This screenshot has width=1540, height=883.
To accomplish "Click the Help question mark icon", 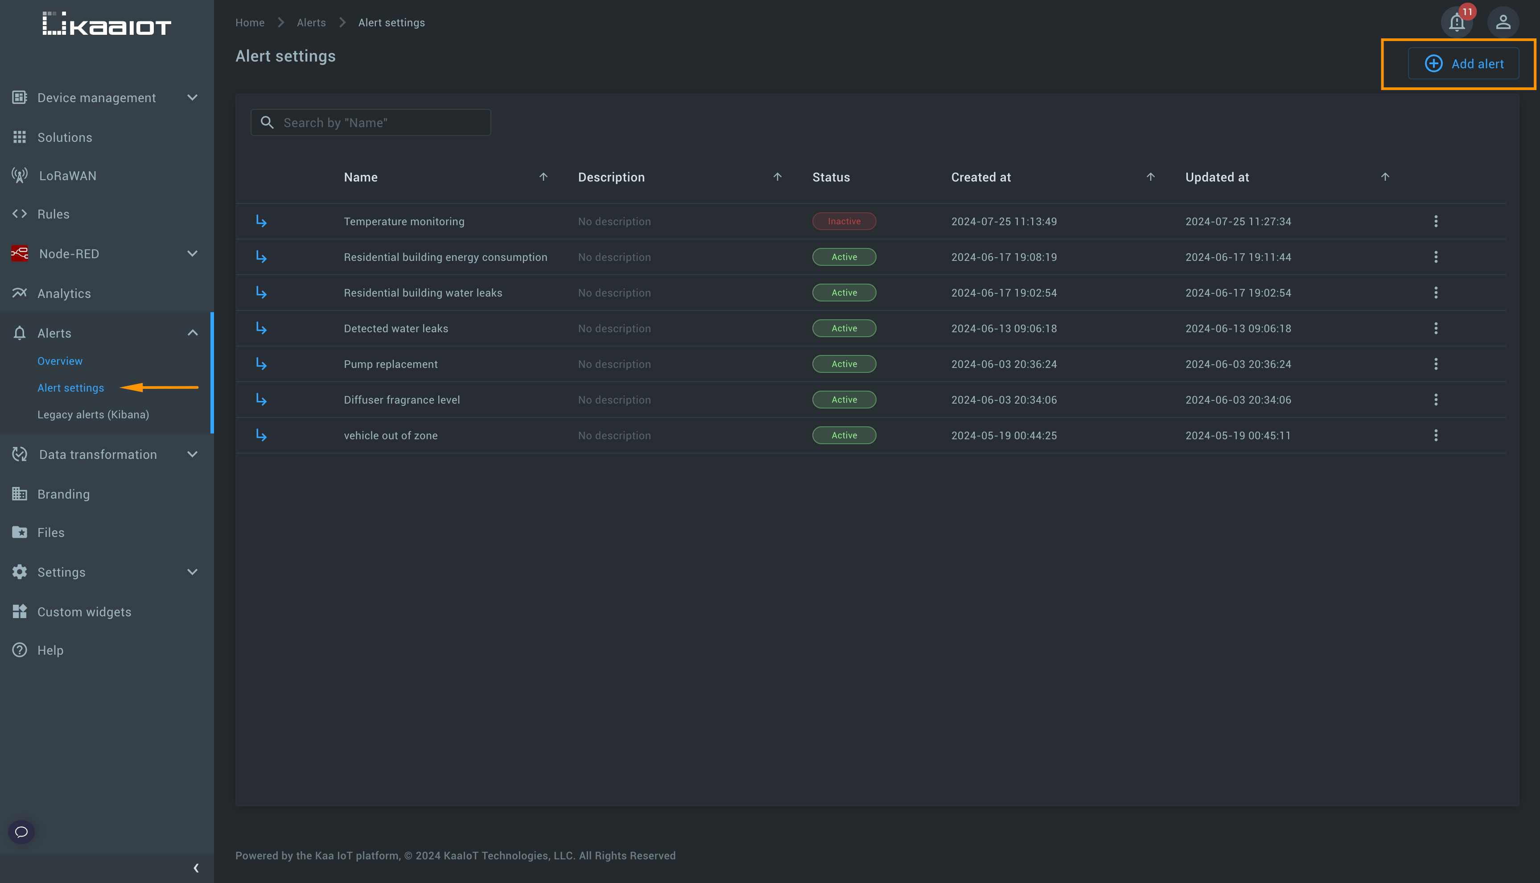I will (20, 650).
